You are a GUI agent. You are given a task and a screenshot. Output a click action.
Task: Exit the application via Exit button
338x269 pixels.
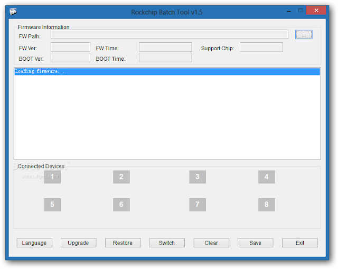pyautogui.click(x=300, y=243)
